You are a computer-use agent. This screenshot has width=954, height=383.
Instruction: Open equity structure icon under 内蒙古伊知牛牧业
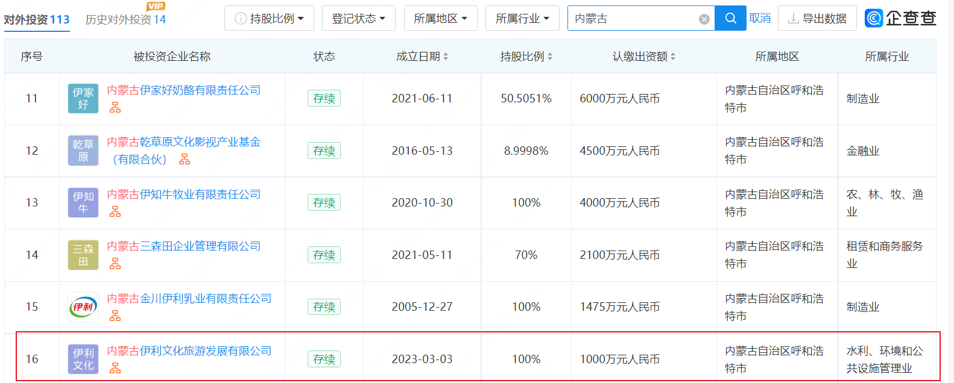[x=115, y=212]
